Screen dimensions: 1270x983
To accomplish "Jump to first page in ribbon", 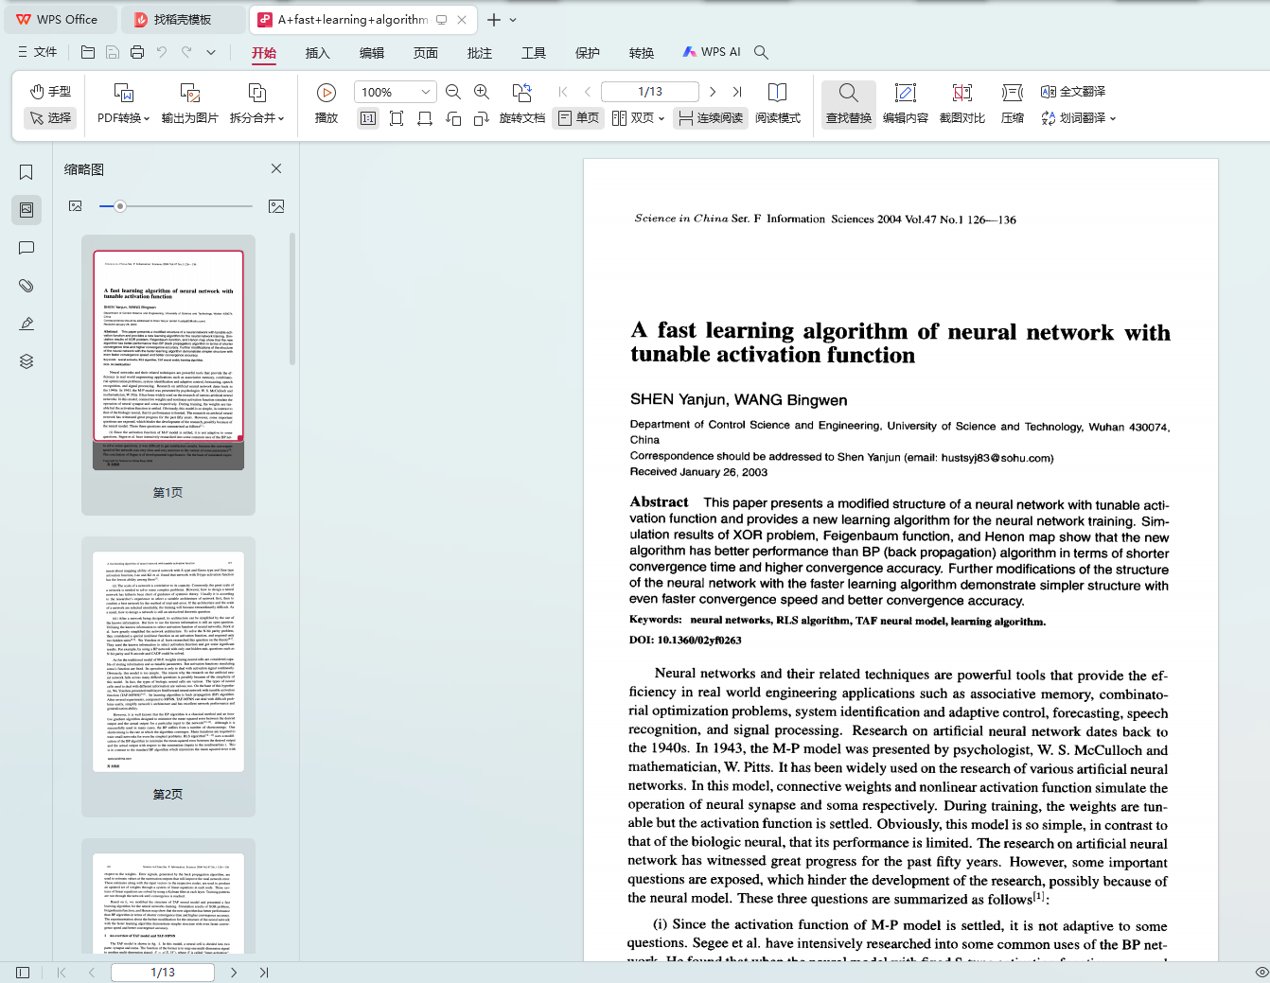I will click(563, 92).
